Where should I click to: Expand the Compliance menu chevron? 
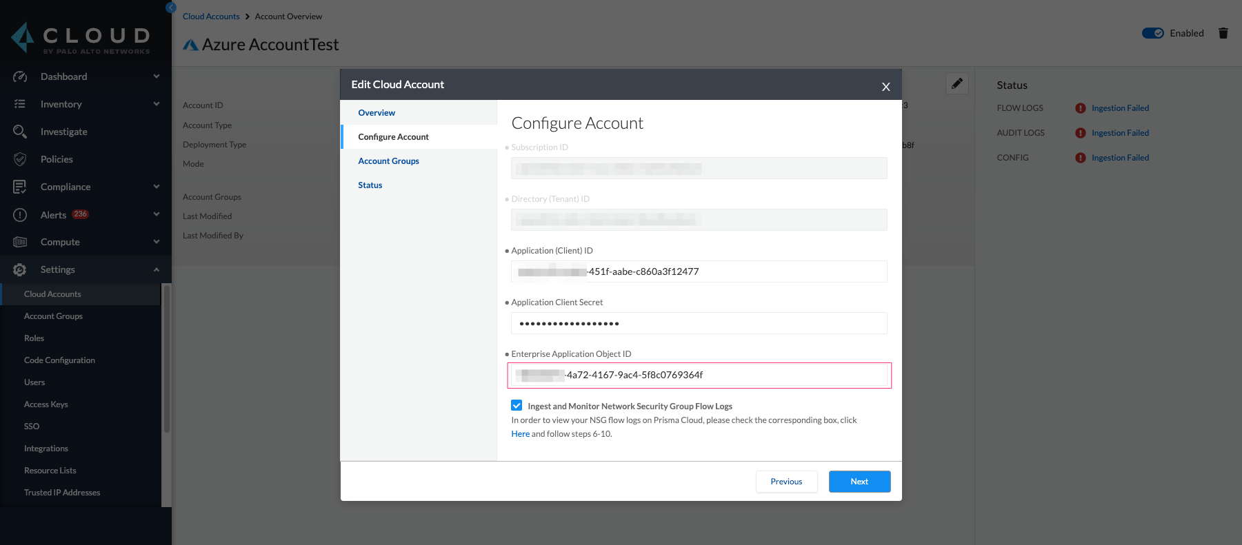coord(157,187)
